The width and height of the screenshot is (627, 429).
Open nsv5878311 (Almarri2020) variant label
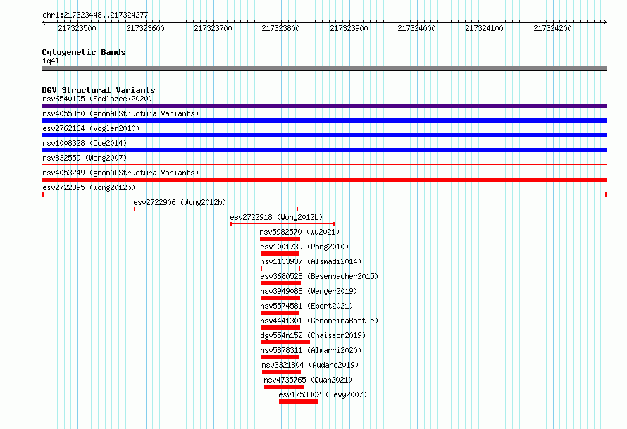tap(311, 350)
